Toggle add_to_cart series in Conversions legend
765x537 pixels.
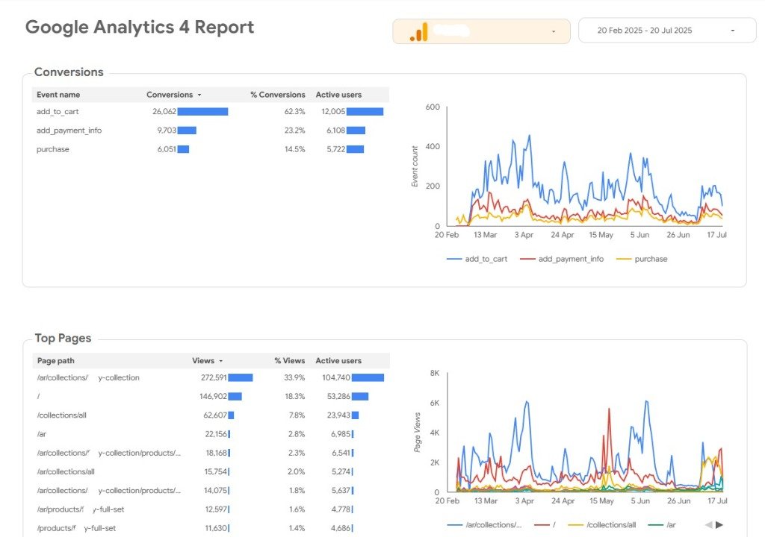pyautogui.click(x=477, y=259)
